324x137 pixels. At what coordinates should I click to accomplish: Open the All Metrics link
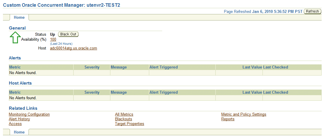pos(124,114)
